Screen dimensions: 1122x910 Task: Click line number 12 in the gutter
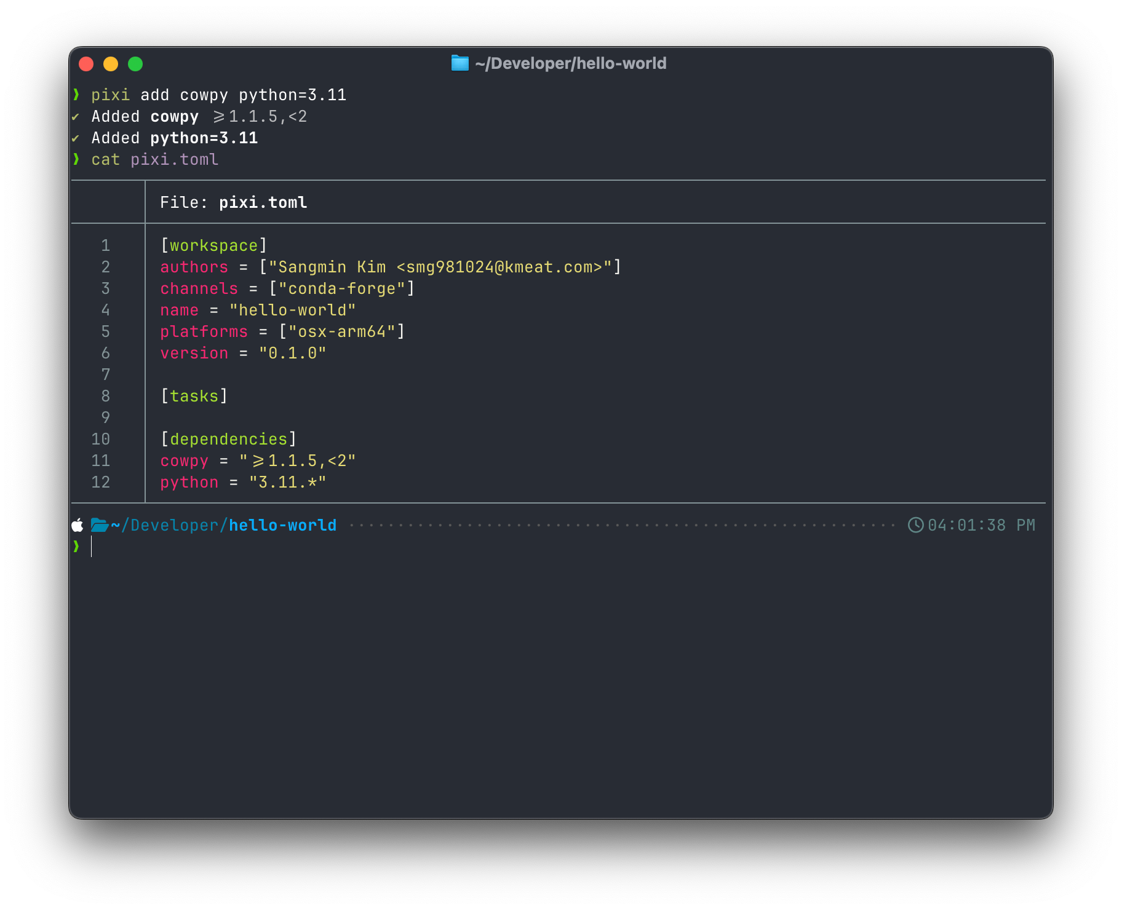click(101, 483)
